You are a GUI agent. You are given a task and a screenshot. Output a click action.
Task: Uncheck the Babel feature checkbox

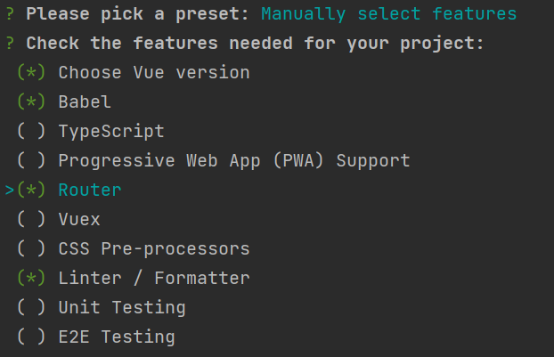pos(32,102)
